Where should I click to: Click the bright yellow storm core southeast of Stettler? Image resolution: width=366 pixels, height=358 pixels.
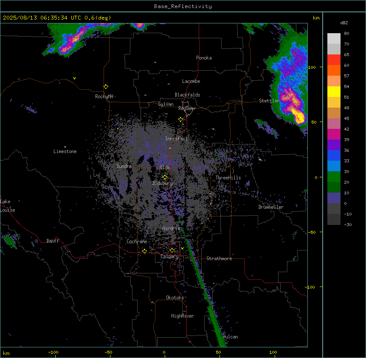tap(299, 116)
